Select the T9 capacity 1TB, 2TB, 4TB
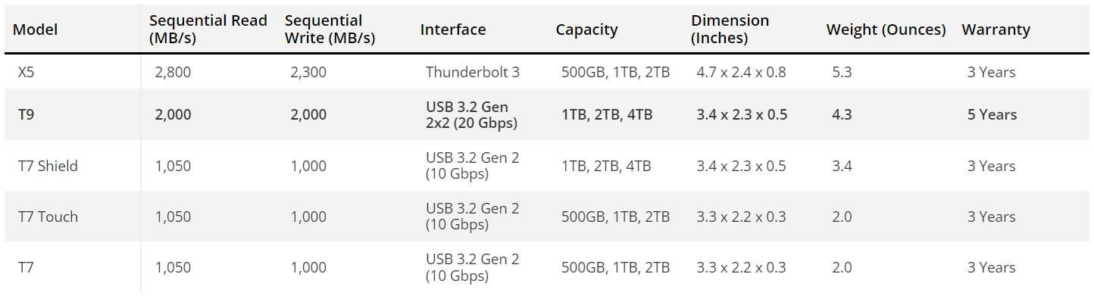 click(x=606, y=114)
